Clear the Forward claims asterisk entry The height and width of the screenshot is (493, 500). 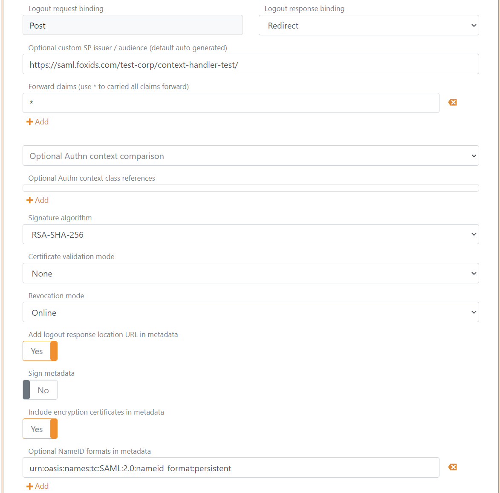tap(452, 102)
